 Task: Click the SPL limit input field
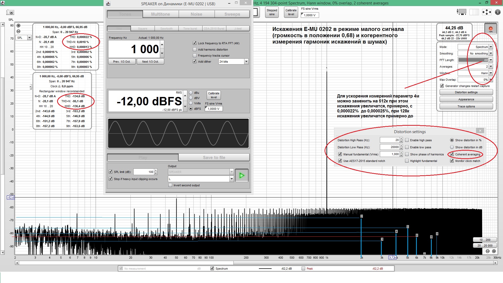pyautogui.click(x=144, y=172)
